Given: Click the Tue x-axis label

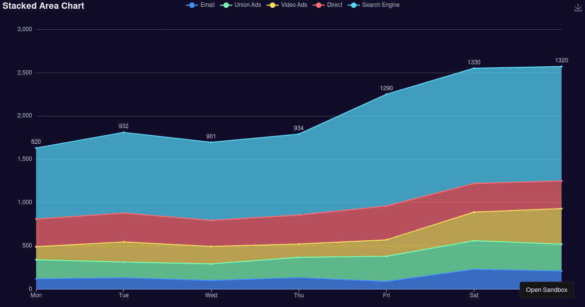Looking at the screenshot, I should [x=124, y=295].
